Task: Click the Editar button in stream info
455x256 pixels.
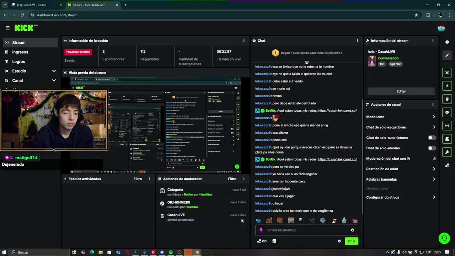Action: pos(401,91)
